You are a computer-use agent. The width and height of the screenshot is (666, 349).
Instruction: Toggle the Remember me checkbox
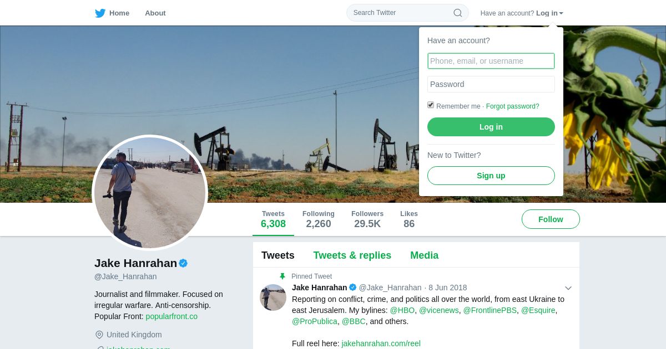431,105
